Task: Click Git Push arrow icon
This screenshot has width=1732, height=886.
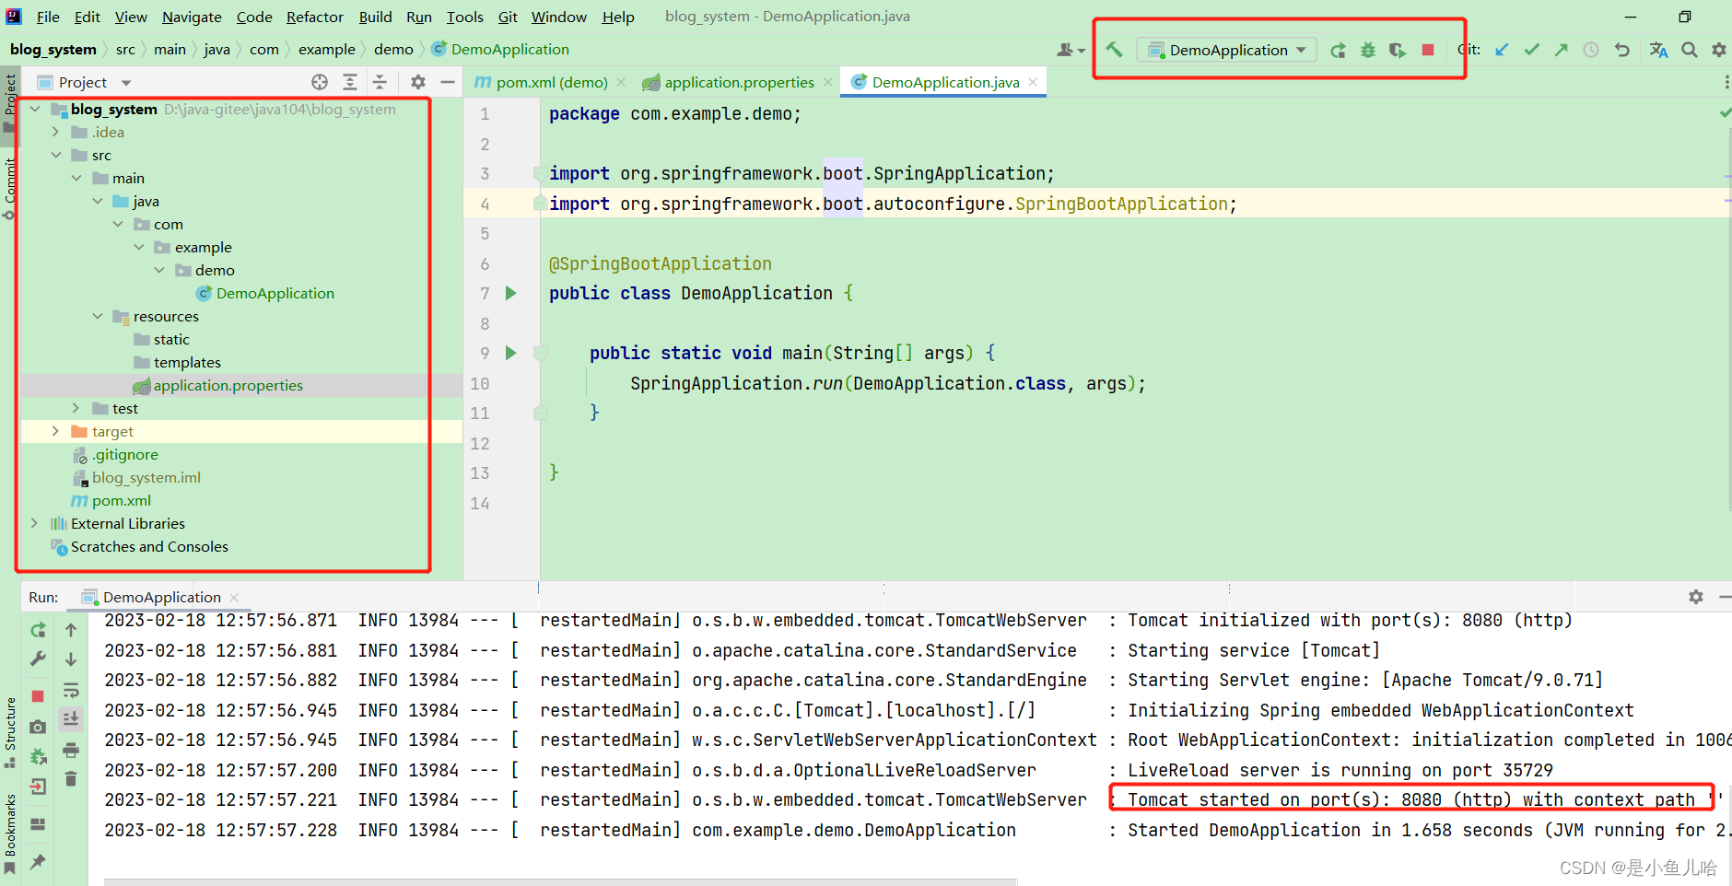Action: (x=1561, y=50)
